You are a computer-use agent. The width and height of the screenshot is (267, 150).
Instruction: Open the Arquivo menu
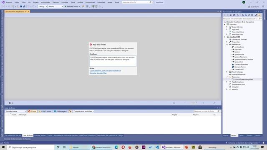(9, 2)
